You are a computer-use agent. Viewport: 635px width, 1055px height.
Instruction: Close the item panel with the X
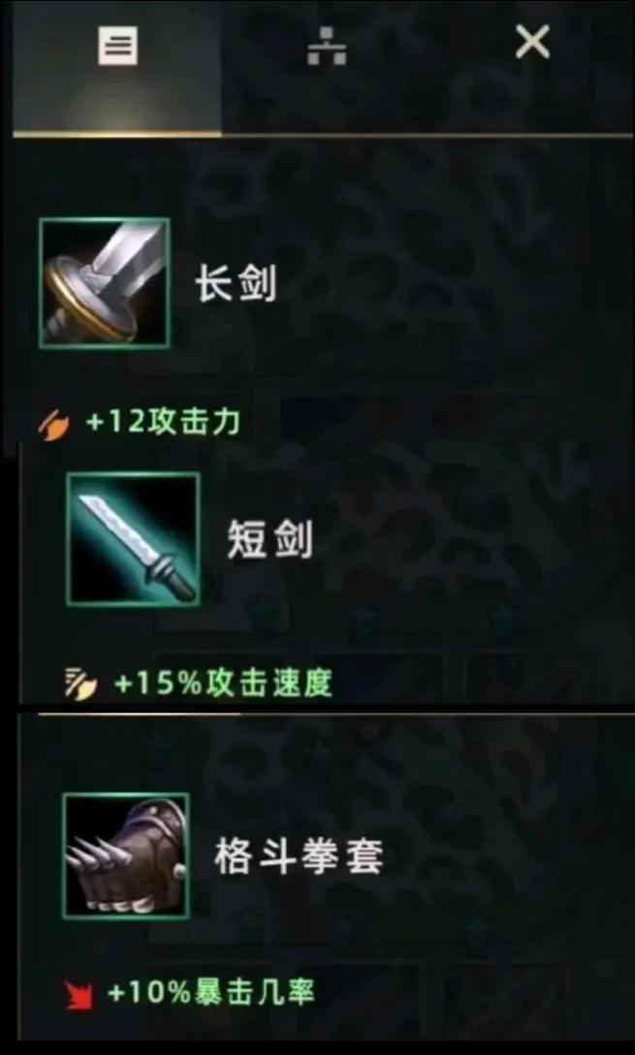[532, 43]
